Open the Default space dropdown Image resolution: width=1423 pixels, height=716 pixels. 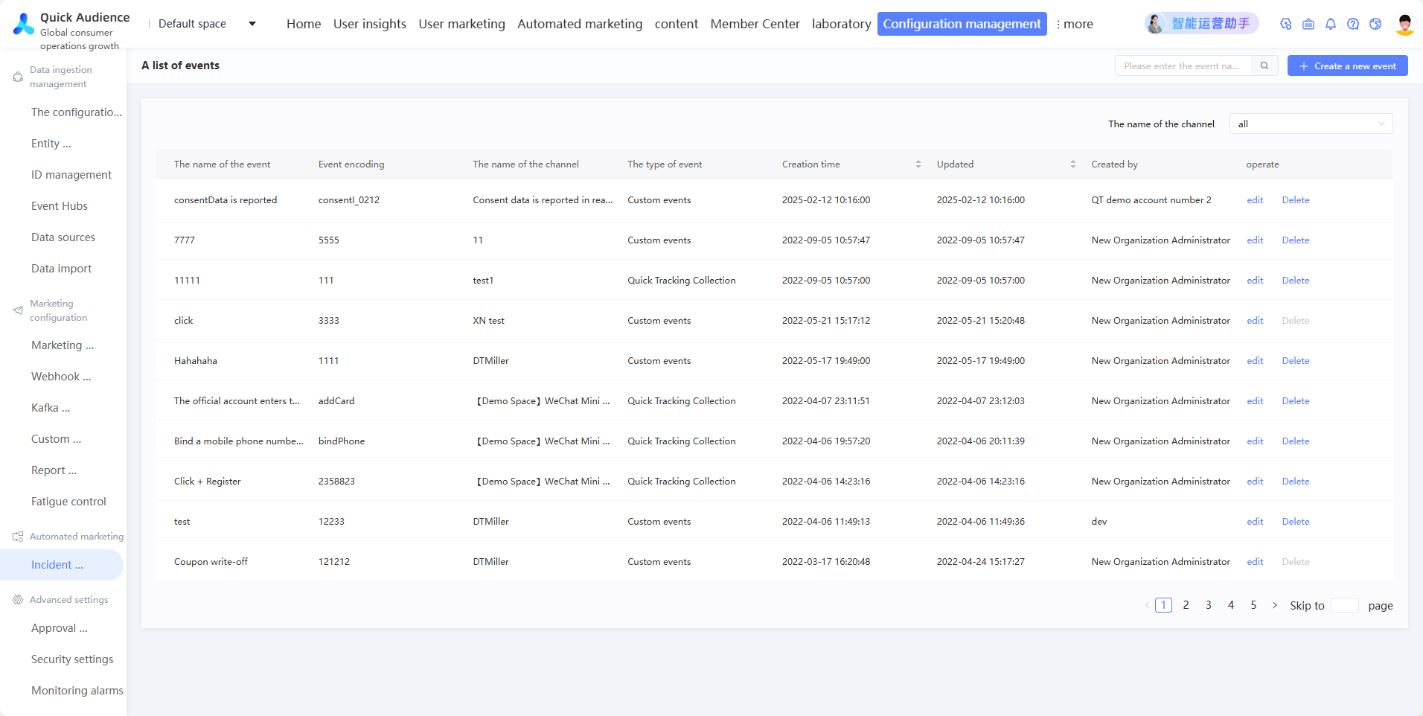pyautogui.click(x=207, y=24)
